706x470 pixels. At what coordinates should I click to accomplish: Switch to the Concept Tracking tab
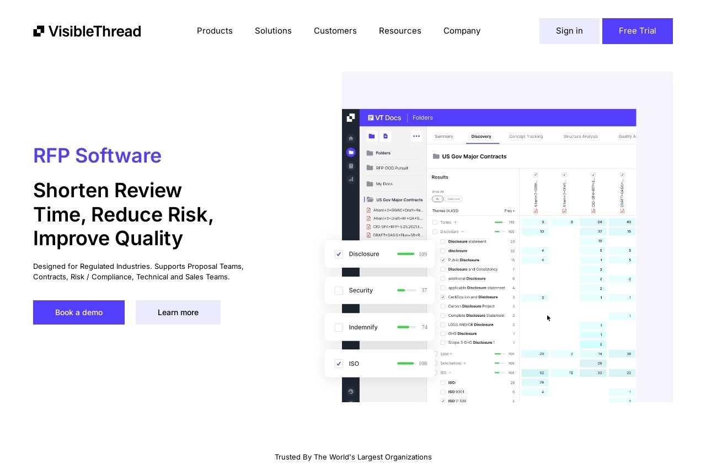(526, 136)
